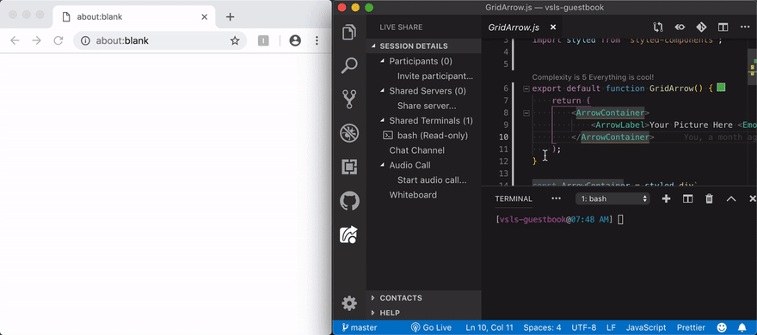The image size is (757, 335).
Task: Open the editor more actions ellipsis
Action: click(x=744, y=27)
